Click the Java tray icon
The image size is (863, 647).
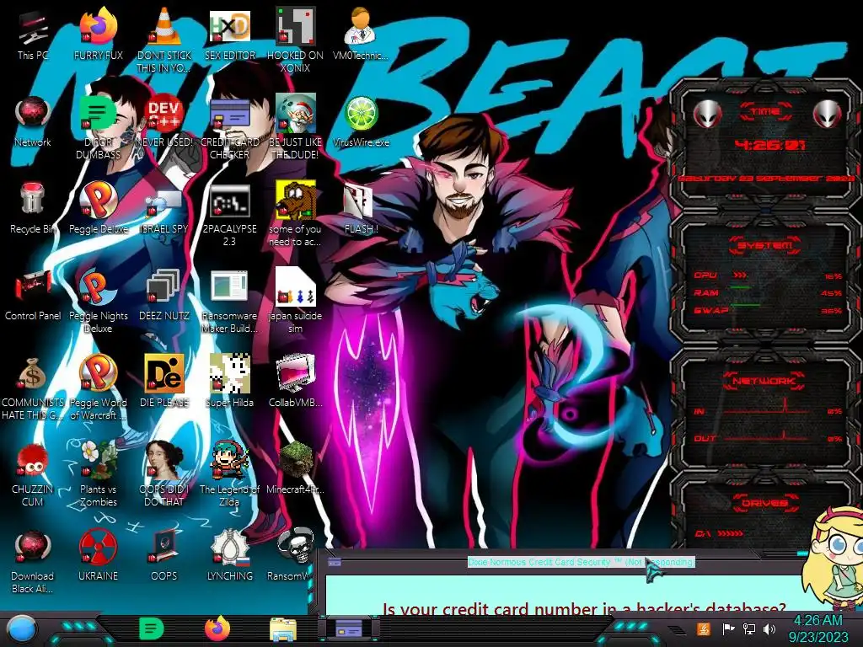click(704, 628)
